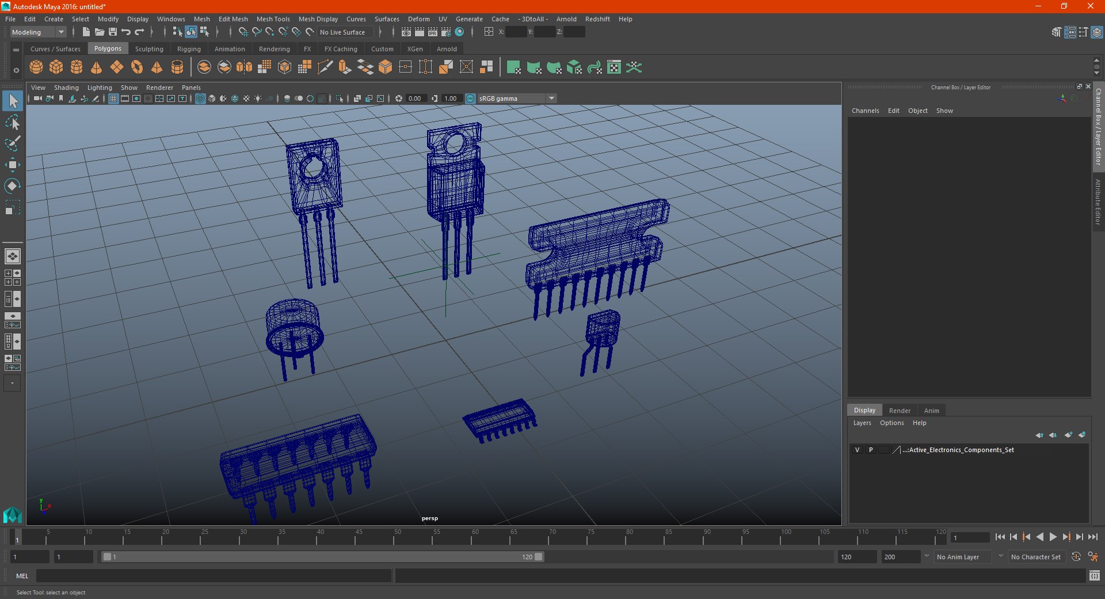The image size is (1105, 599).
Task: Open Options menu in Layer Editor
Action: point(891,423)
